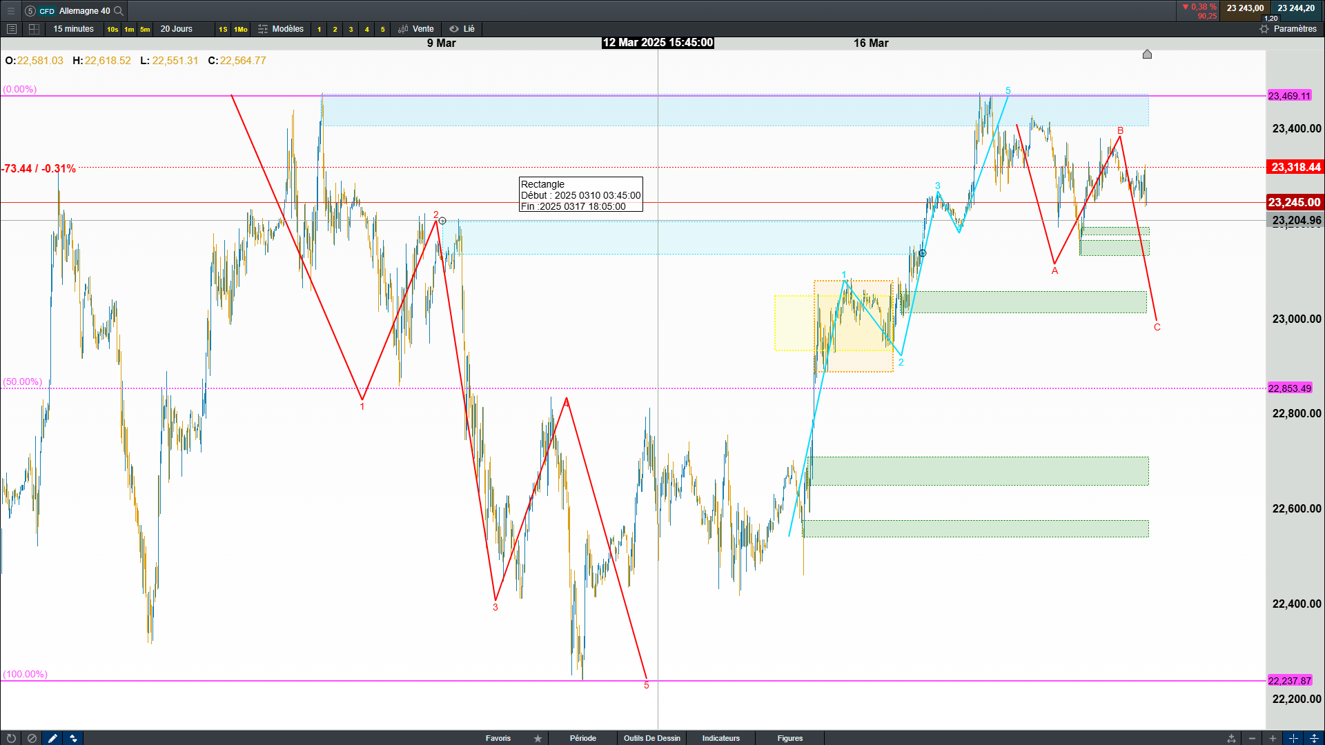Open the Indicateurs tab

pos(720,738)
